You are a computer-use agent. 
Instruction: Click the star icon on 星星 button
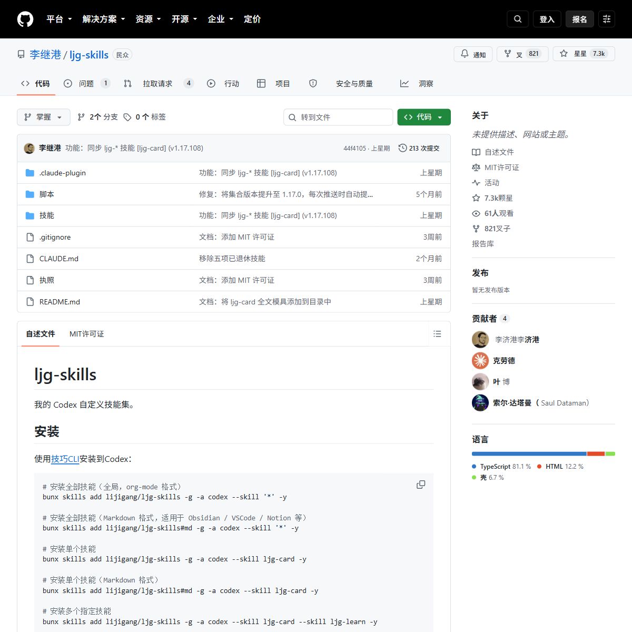[x=564, y=54]
